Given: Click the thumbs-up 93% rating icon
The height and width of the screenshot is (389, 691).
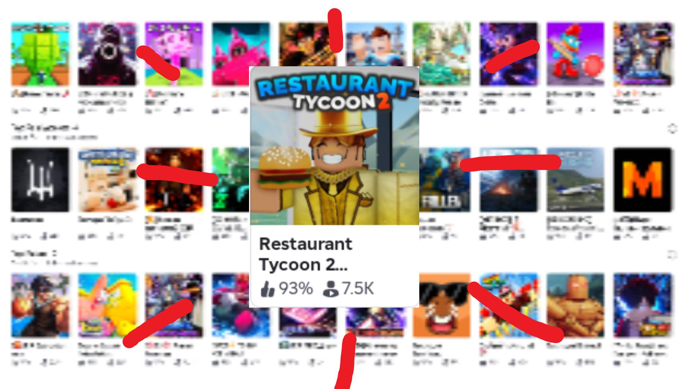Looking at the screenshot, I should click(267, 289).
